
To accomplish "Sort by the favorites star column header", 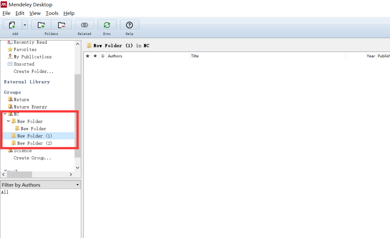I will (87, 56).
